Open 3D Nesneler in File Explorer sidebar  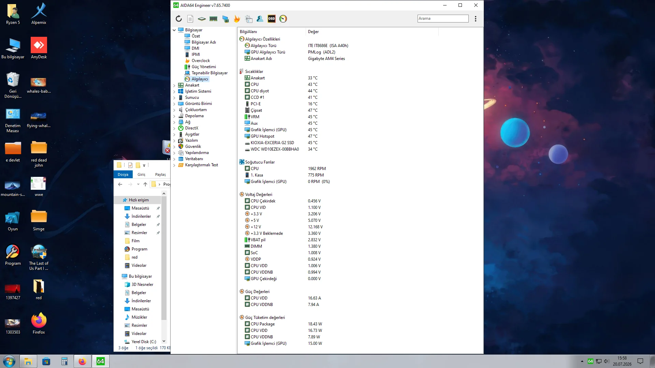(142, 285)
